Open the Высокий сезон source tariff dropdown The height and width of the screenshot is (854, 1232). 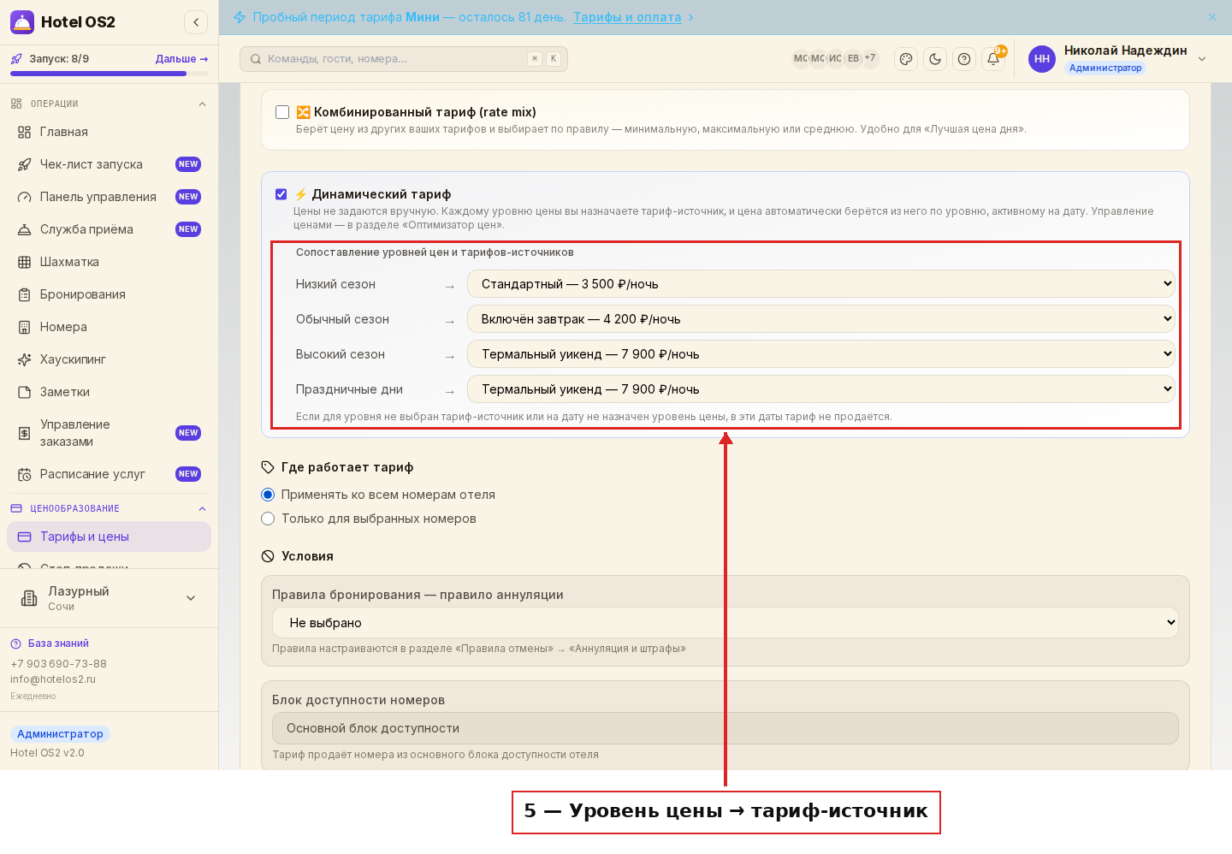(821, 354)
